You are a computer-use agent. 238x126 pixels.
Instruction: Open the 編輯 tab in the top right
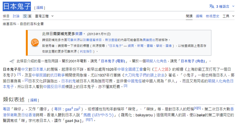[199, 16]
